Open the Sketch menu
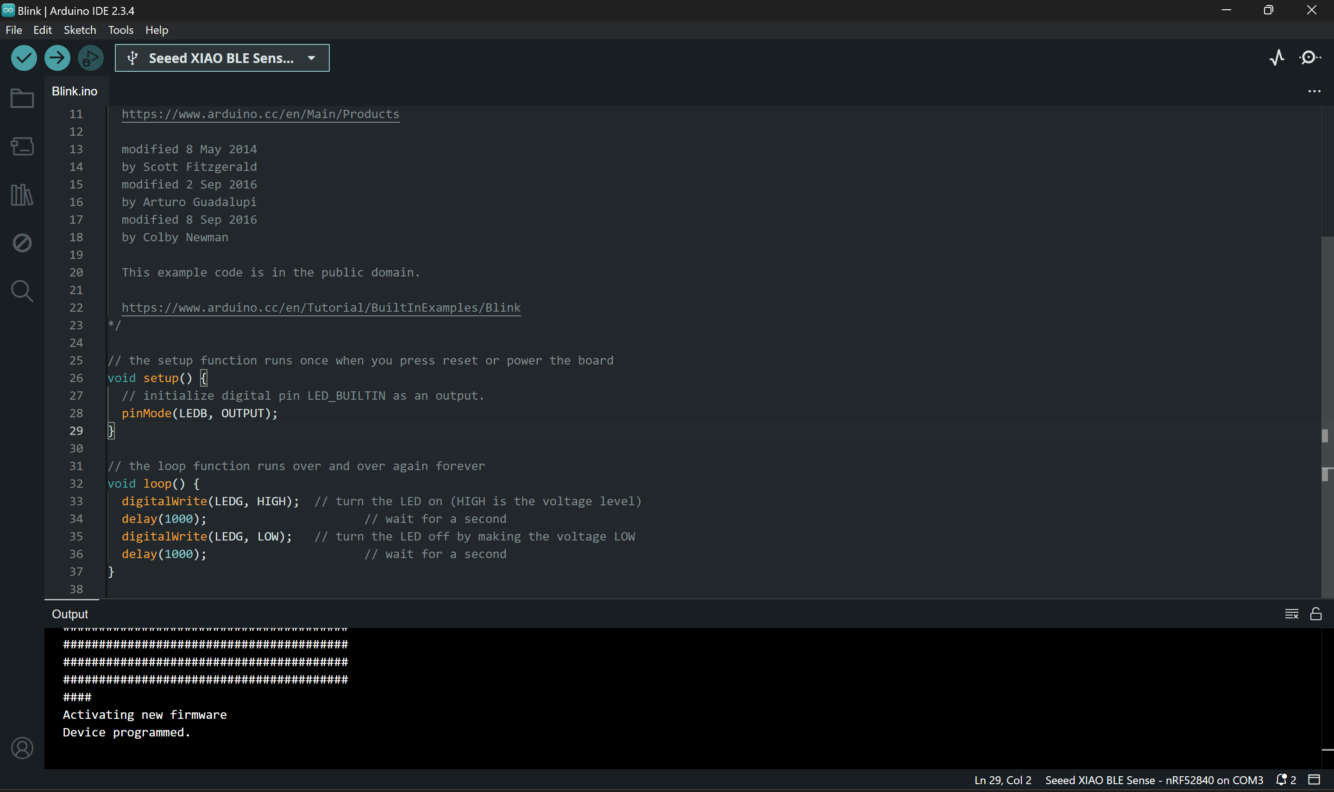This screenshot has width=1334, height=792. pos(80,30)
